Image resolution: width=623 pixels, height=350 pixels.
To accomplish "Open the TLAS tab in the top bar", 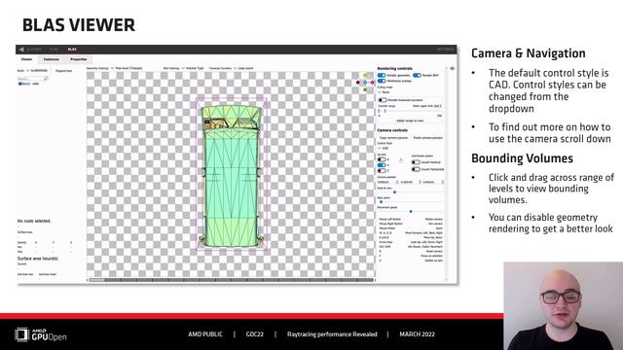I will pos(54,50).
